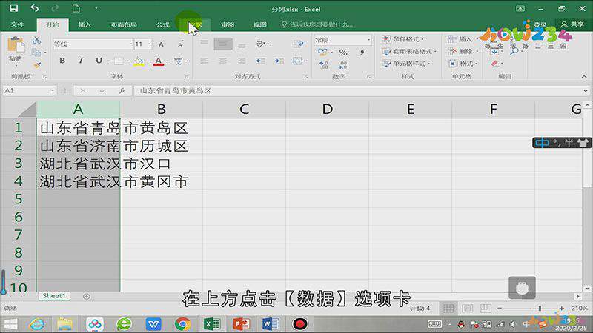The width and height of the screenshot is (593, 333).
Task: Select the Sheet1 tab
Action: pos(53,295)
